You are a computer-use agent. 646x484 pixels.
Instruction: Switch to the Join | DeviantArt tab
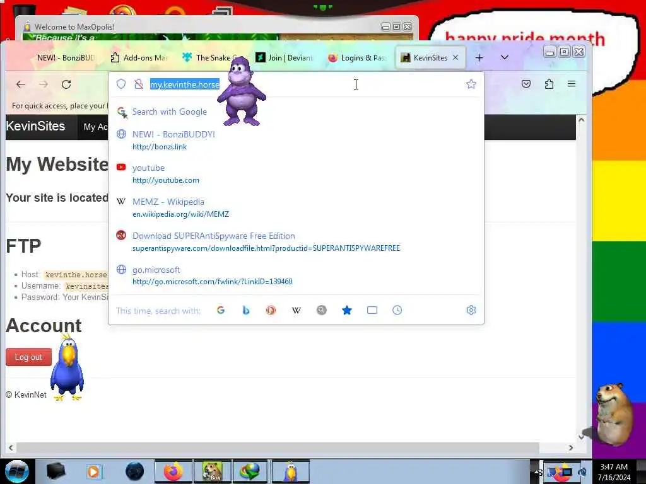coord(285,57)
